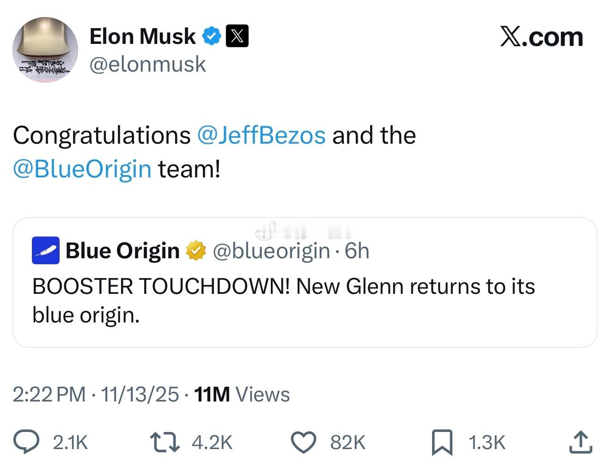View the 11M Views analytics
This screenshot has width=610, height=462.
[242, 395]
